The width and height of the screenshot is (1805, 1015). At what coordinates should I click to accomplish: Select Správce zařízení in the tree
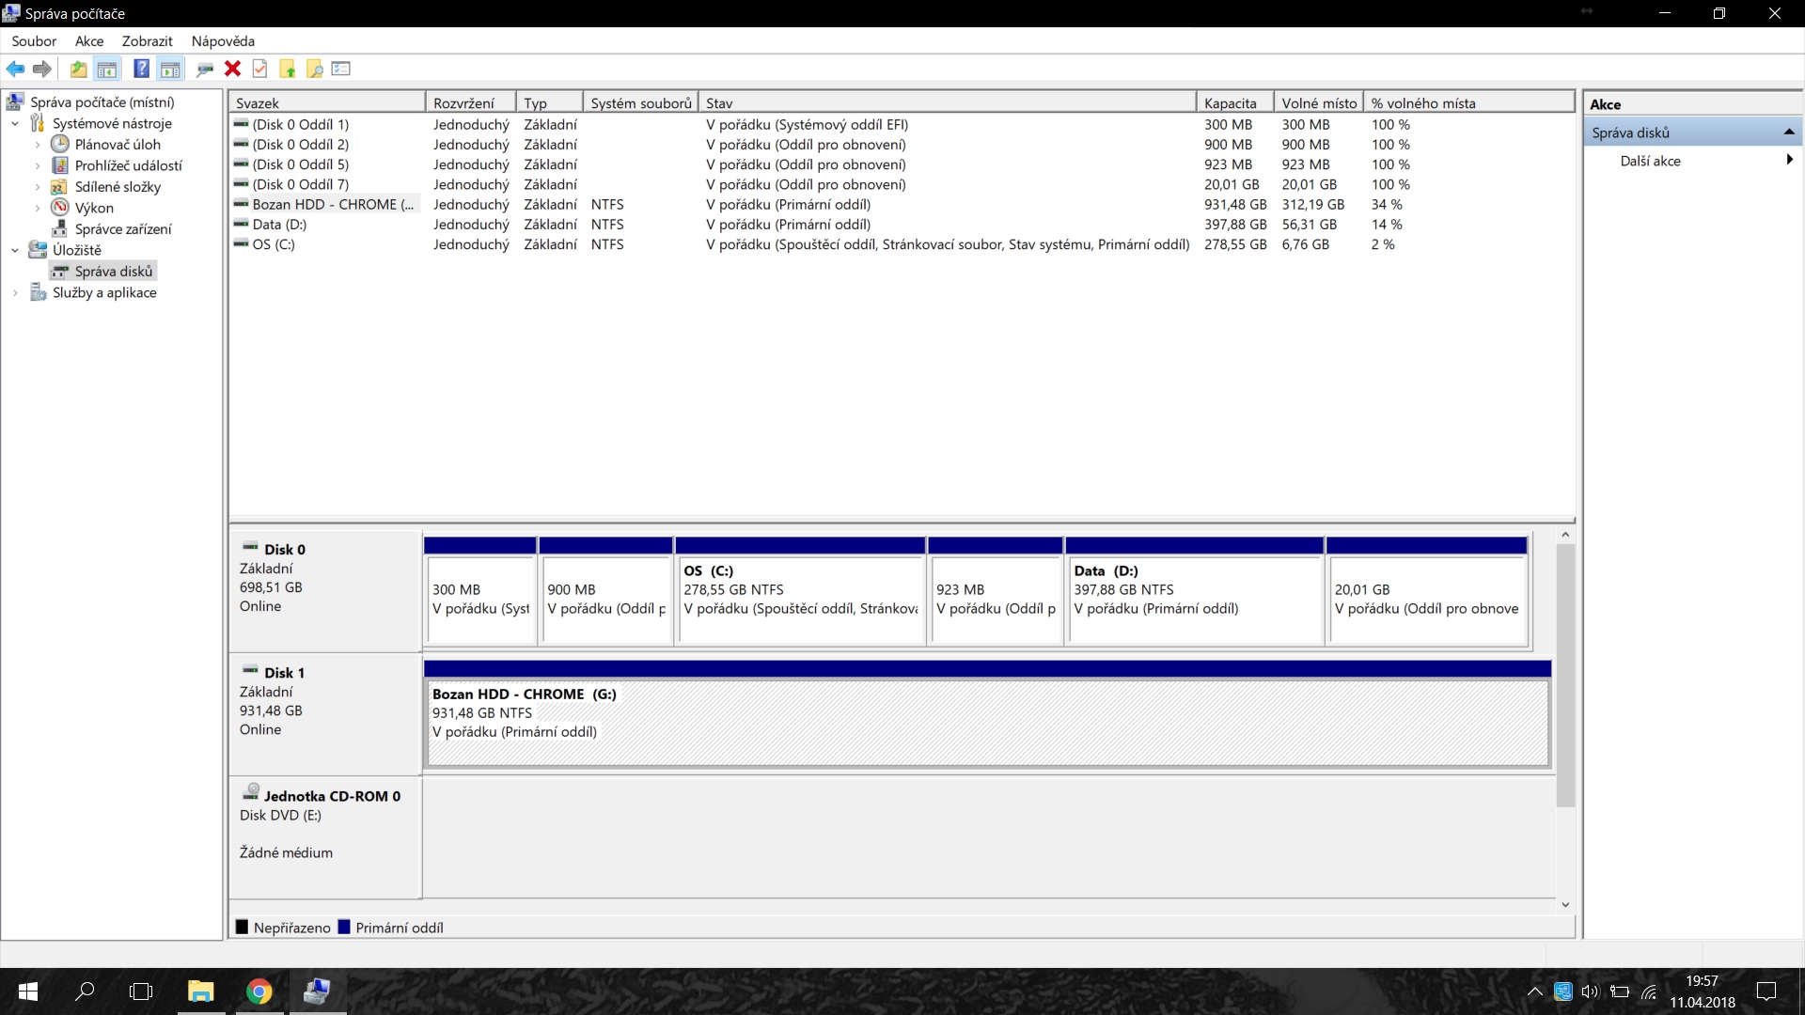pos(123,228)
